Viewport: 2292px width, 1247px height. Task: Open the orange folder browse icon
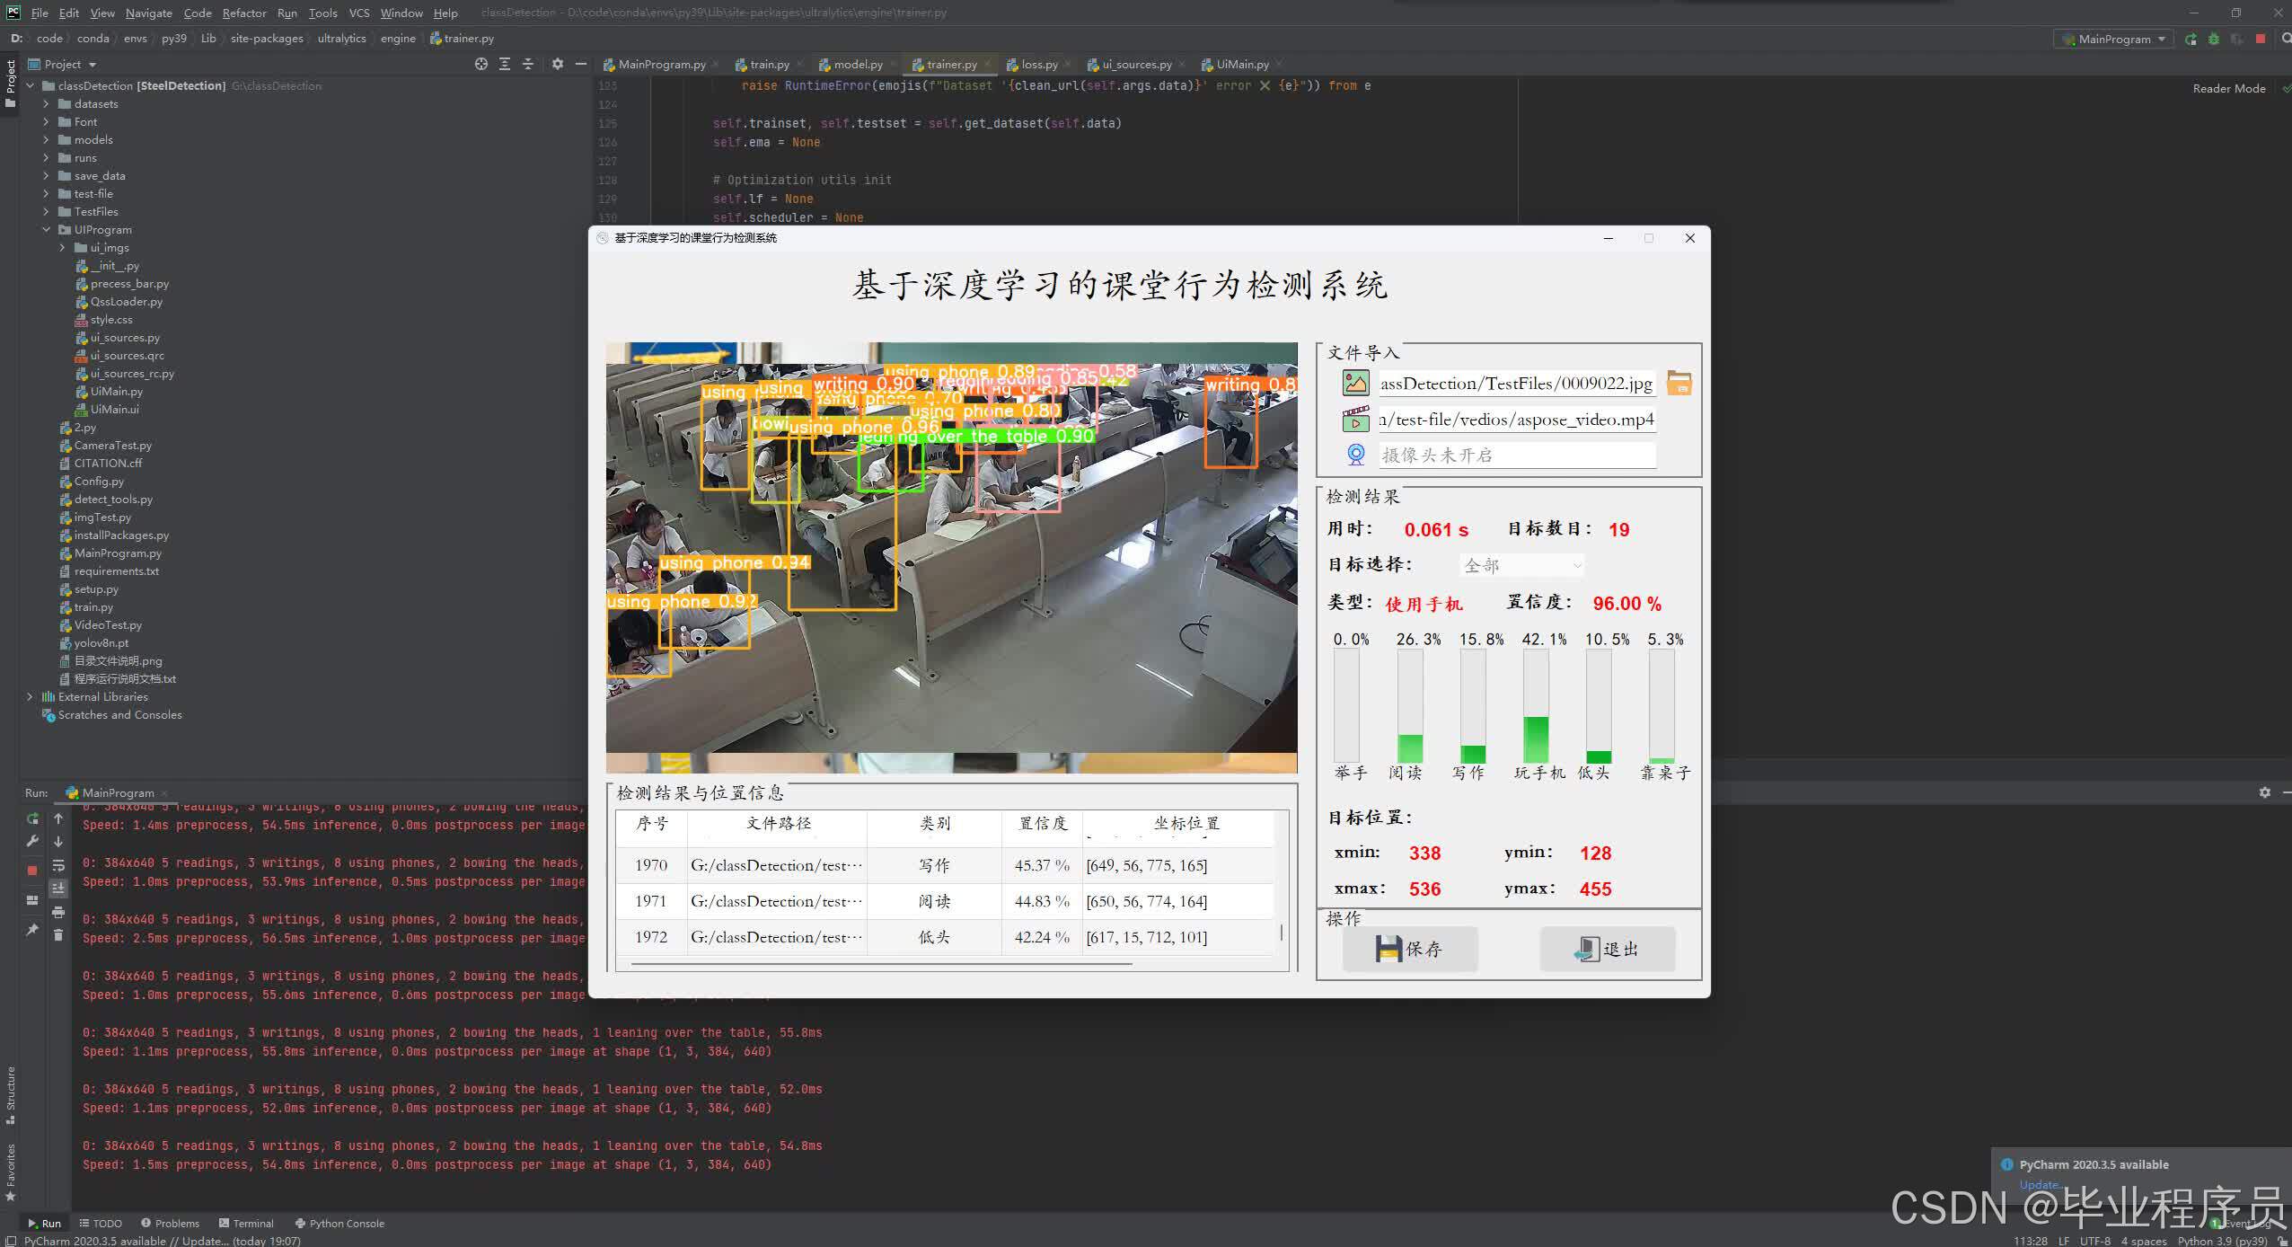pyautogui.click(x=1679, y=384)
